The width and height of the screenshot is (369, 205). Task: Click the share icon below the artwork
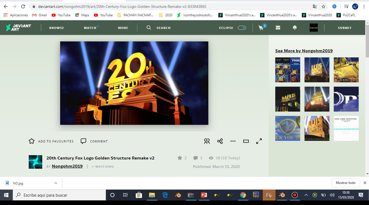[220, 141]
